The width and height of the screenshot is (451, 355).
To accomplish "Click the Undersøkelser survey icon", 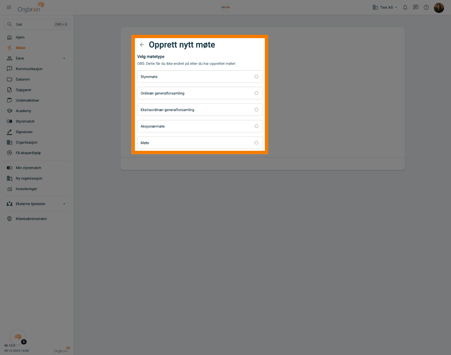I will point(10,101).
